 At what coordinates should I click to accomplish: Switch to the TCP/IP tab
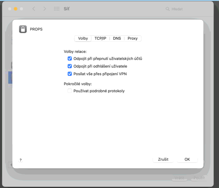click(x=100, y=38)
